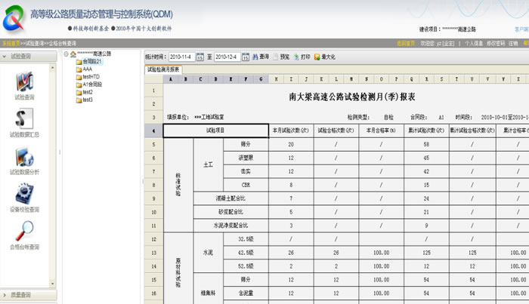Select 合同段21 folder in the tree

click(x=93, y=61)
